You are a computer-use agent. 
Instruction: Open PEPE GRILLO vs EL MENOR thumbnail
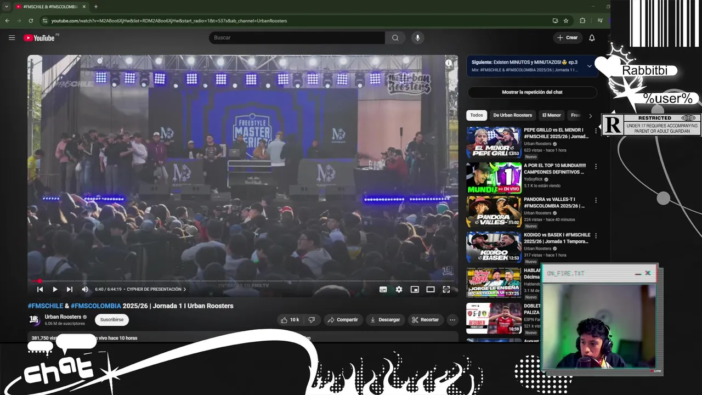pyautogui.click(x=494, y=142)
